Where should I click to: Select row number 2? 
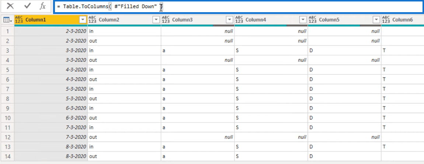tap(7, 41)
